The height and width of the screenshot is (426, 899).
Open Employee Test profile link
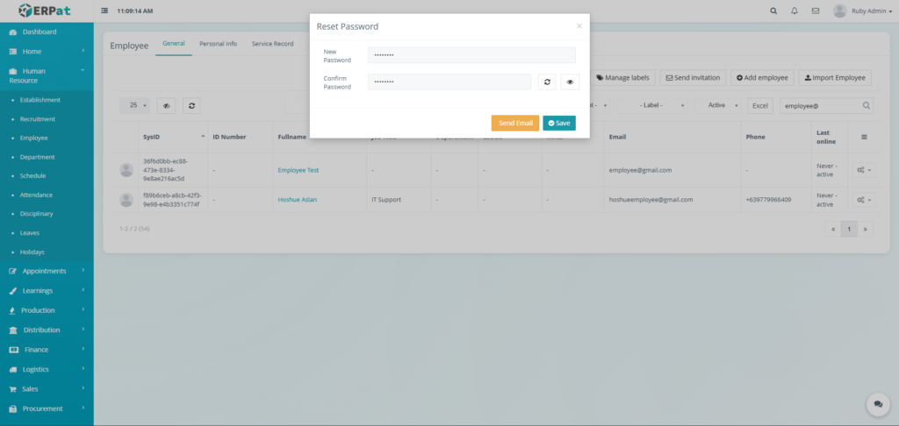tap(298, 170)
